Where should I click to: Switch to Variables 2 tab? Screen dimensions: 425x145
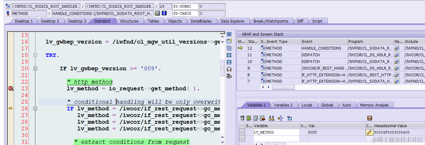coord(283,105)
